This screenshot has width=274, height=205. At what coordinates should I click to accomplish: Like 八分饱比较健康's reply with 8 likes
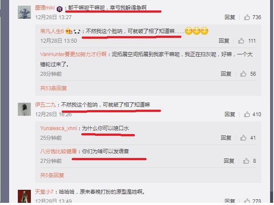(246, 161)
